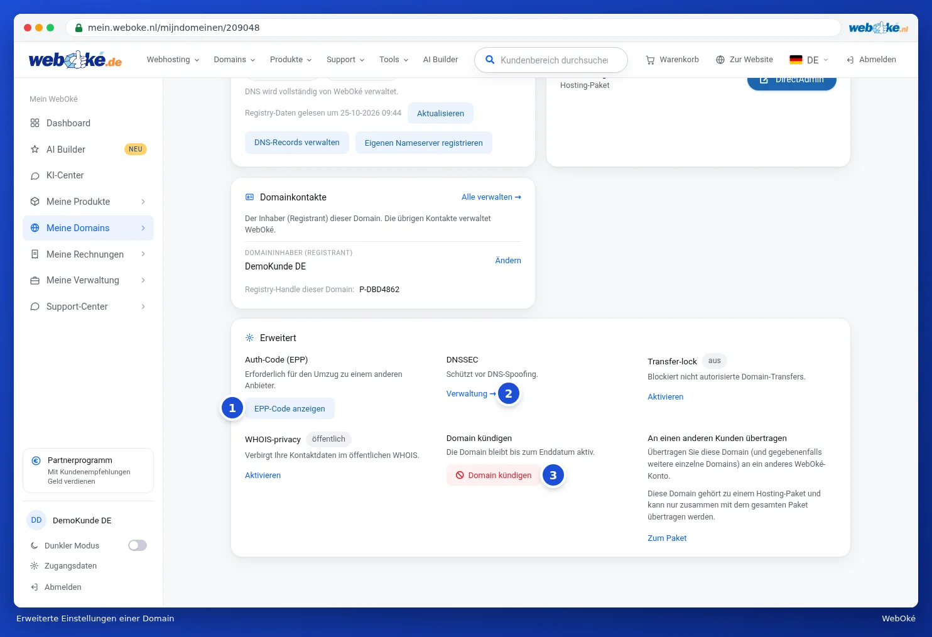
Task: Open the Produkte dropdown menu
Action: coord(291,60)
